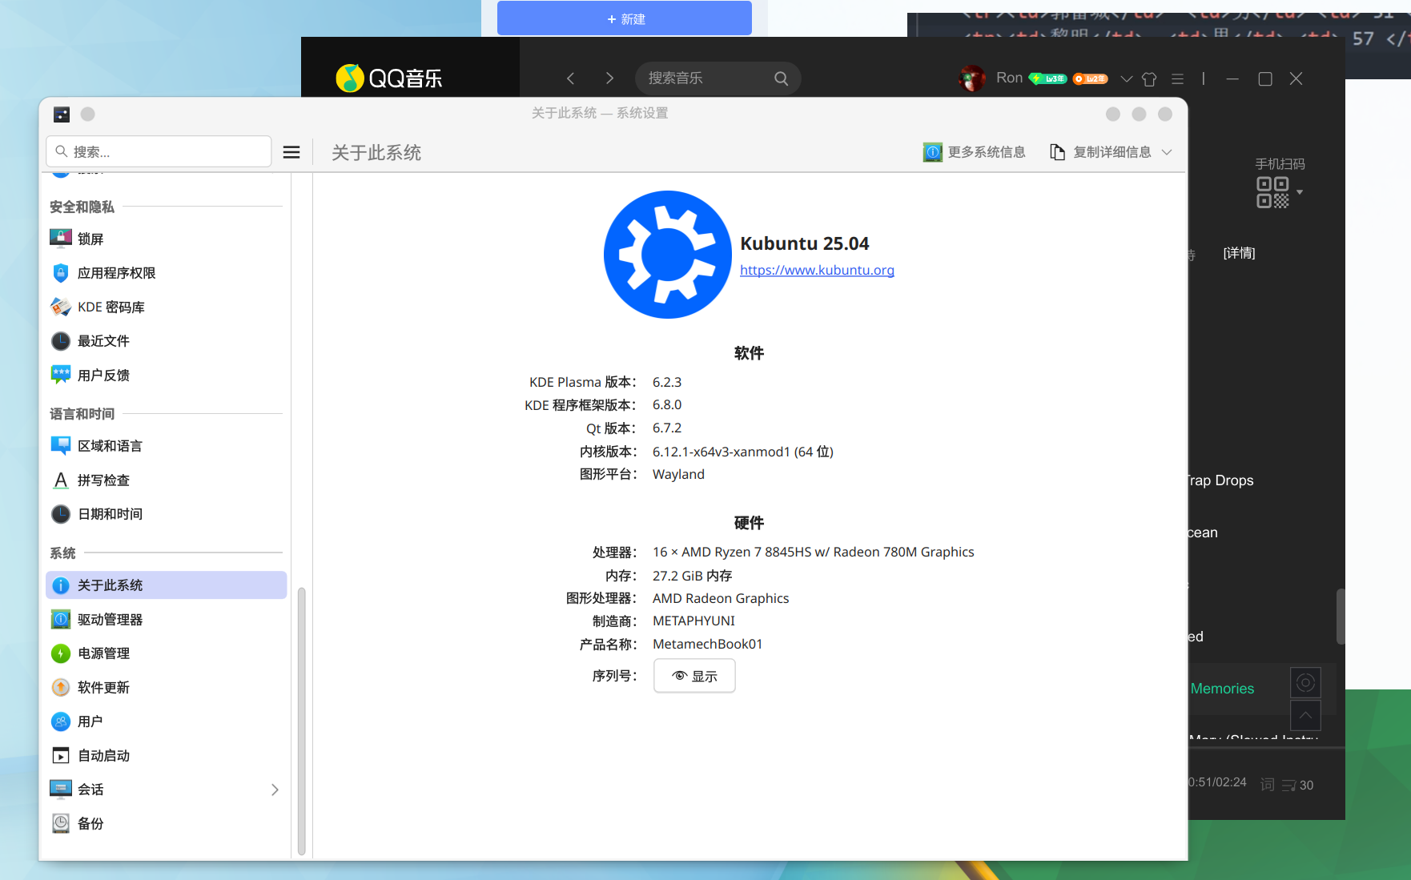Image resolution: width=1411 pixels, height=880 pixels.
Task: Open User Feedback (用户反馈) settings
Action: (166, 375)
